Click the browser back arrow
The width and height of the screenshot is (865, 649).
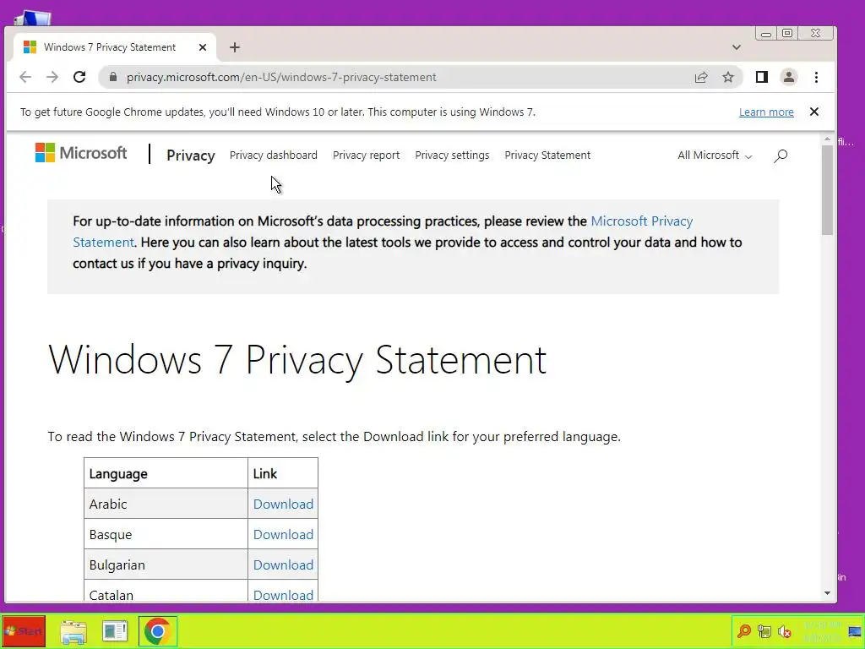25,77
